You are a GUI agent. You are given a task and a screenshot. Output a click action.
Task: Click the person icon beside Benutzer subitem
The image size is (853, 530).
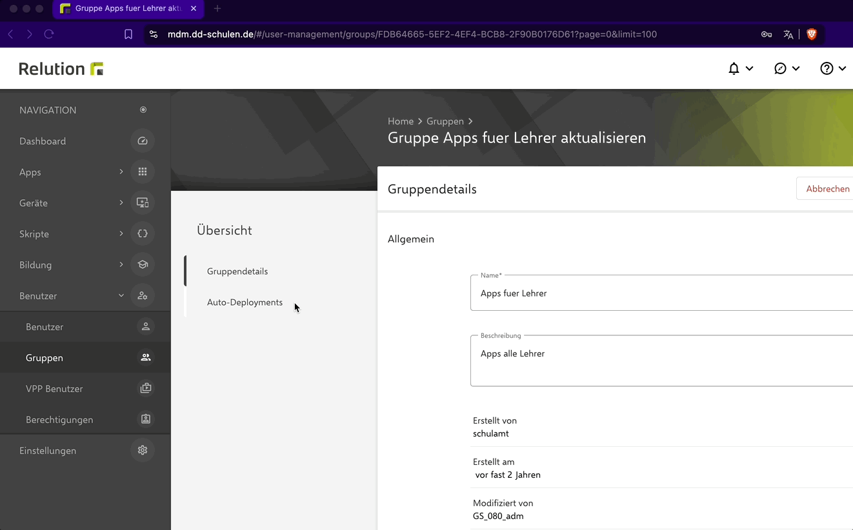pos(146,327)
